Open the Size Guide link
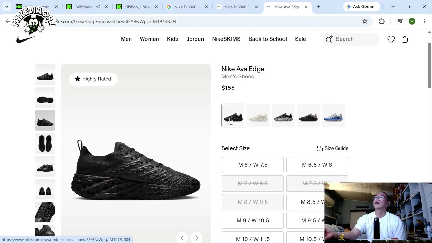The height and width of the screenshot is (243, 432). coord(332,148)
